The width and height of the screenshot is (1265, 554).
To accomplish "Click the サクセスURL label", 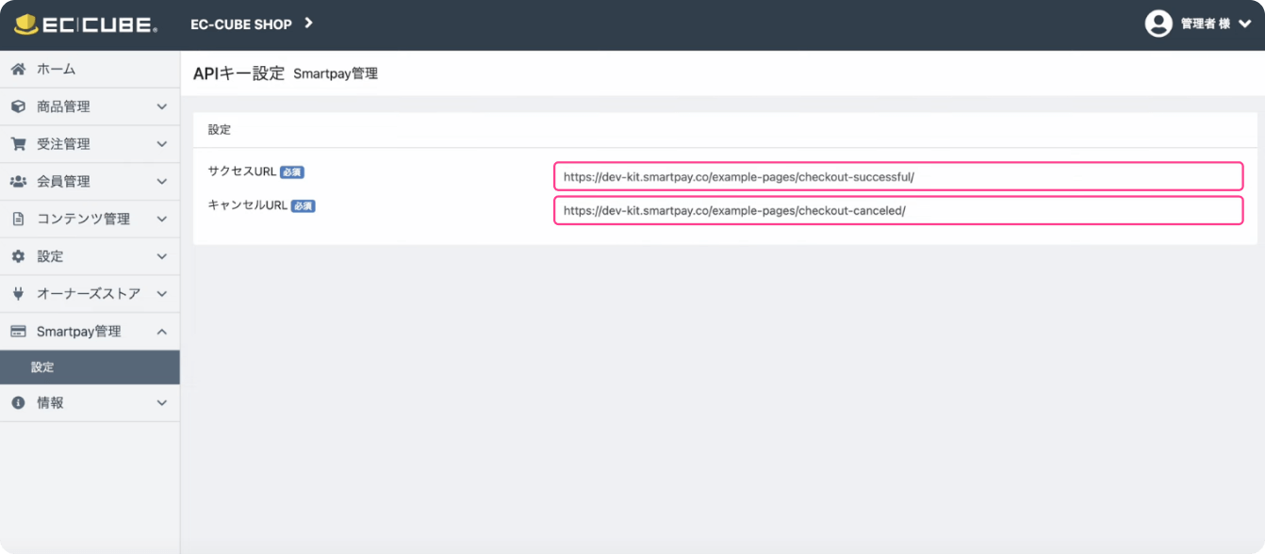I will pos(242,171).
